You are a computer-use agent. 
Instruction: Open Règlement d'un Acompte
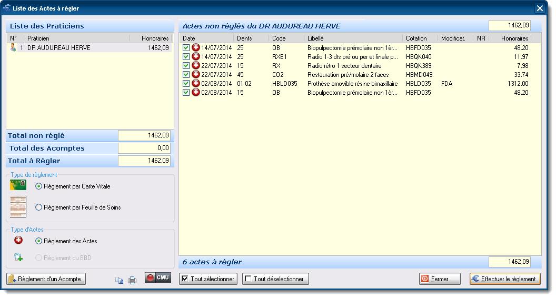(x=46, y=279)
